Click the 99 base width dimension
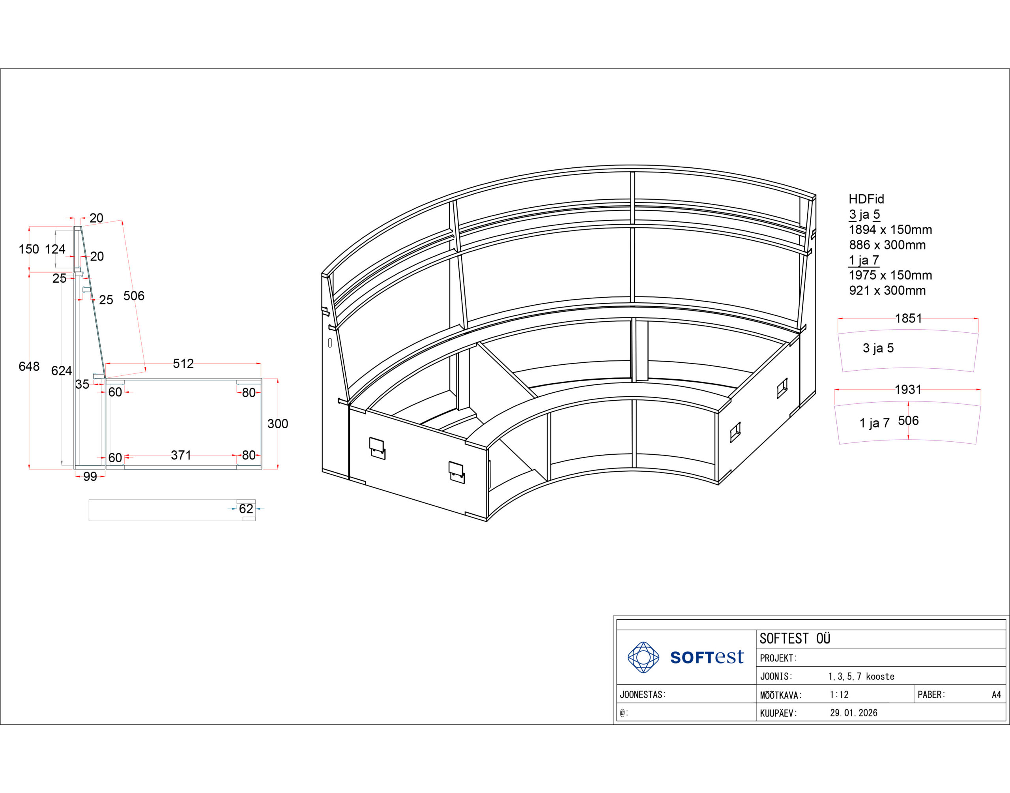Screen dimensions: 1010x793 pos(90,476)
